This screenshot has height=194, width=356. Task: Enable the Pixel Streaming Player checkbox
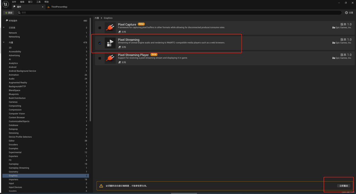point(100,58)
